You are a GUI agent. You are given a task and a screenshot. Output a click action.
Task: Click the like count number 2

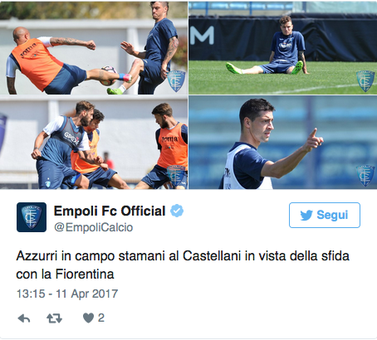pyautogui.click(x=101, y=318)
